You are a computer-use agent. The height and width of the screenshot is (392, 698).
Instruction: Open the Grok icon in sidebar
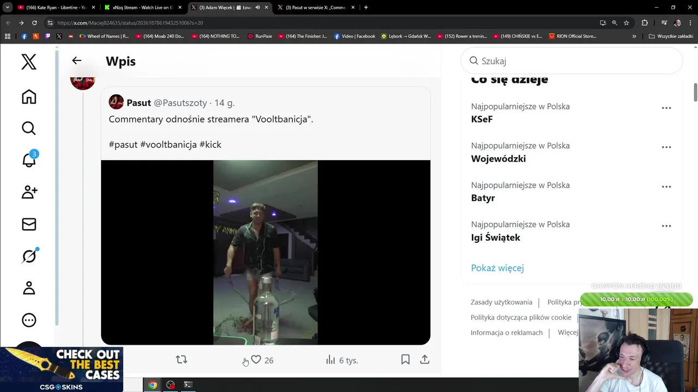[x=29, y=256]
